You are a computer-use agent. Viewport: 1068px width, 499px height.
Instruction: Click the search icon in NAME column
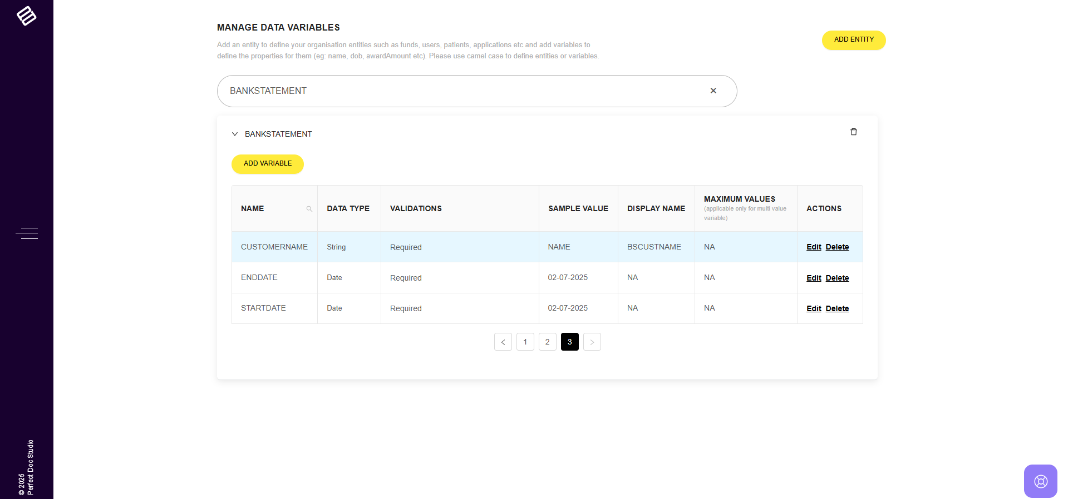coord(309,209)
